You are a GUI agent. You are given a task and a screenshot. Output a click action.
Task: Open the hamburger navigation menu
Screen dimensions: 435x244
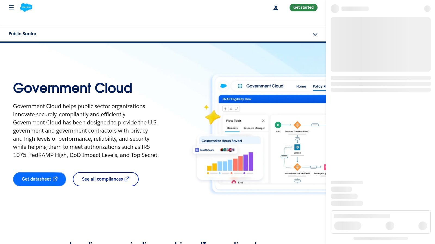coord(11,7)
